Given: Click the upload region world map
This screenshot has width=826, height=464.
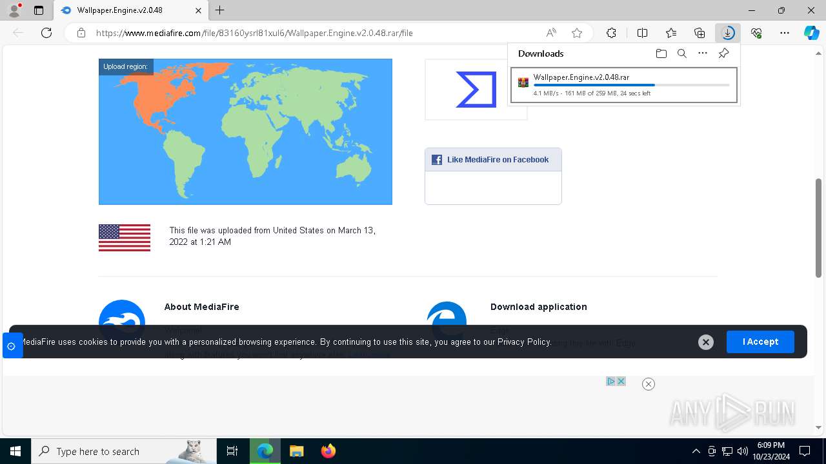Looking at the screenshot, I should click(x=245, y=131).
